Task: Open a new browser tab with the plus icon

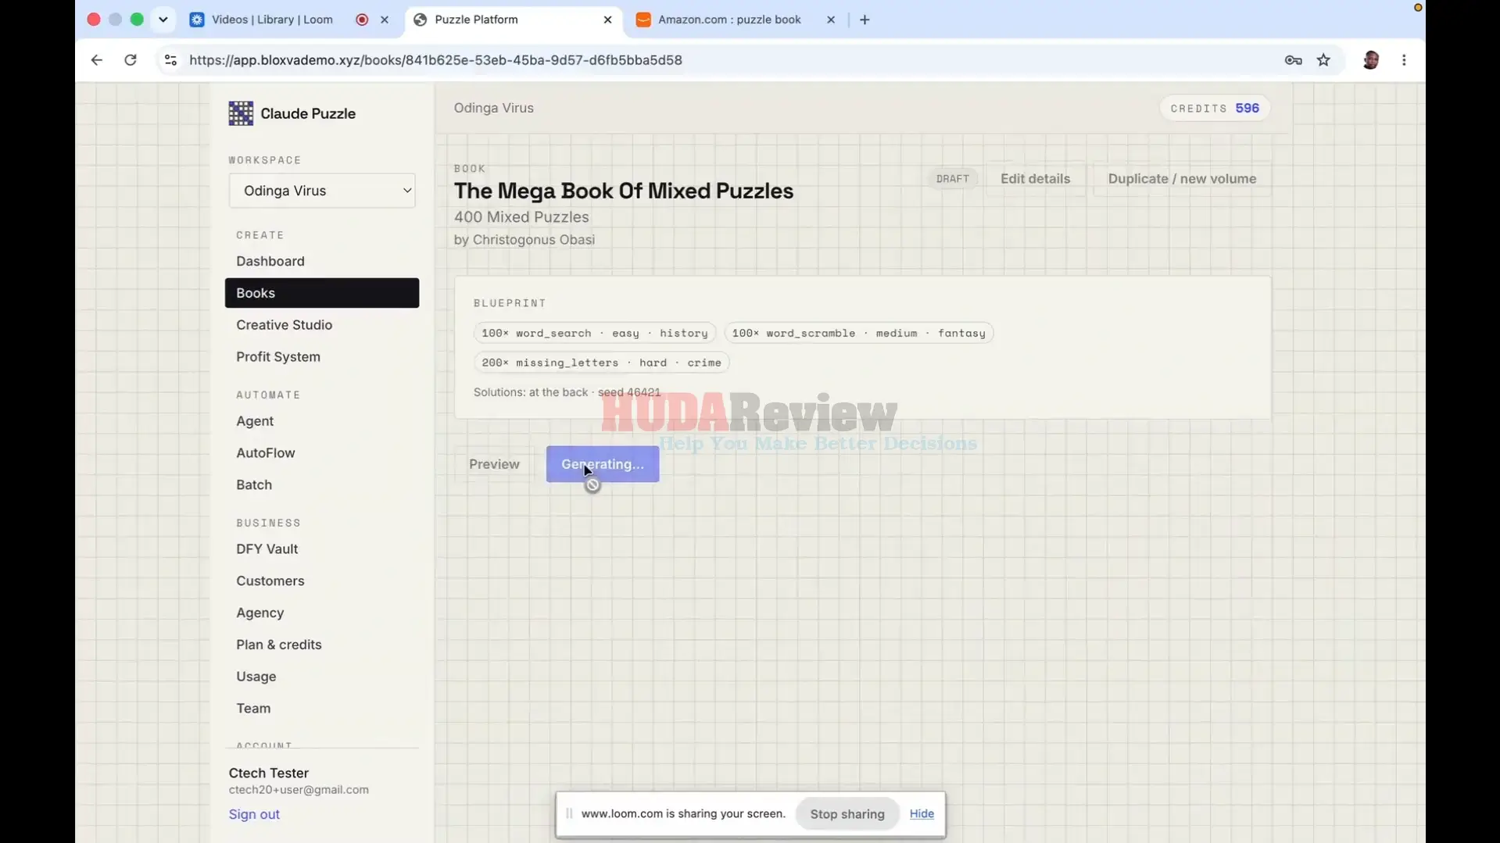Action: [865, 20]
